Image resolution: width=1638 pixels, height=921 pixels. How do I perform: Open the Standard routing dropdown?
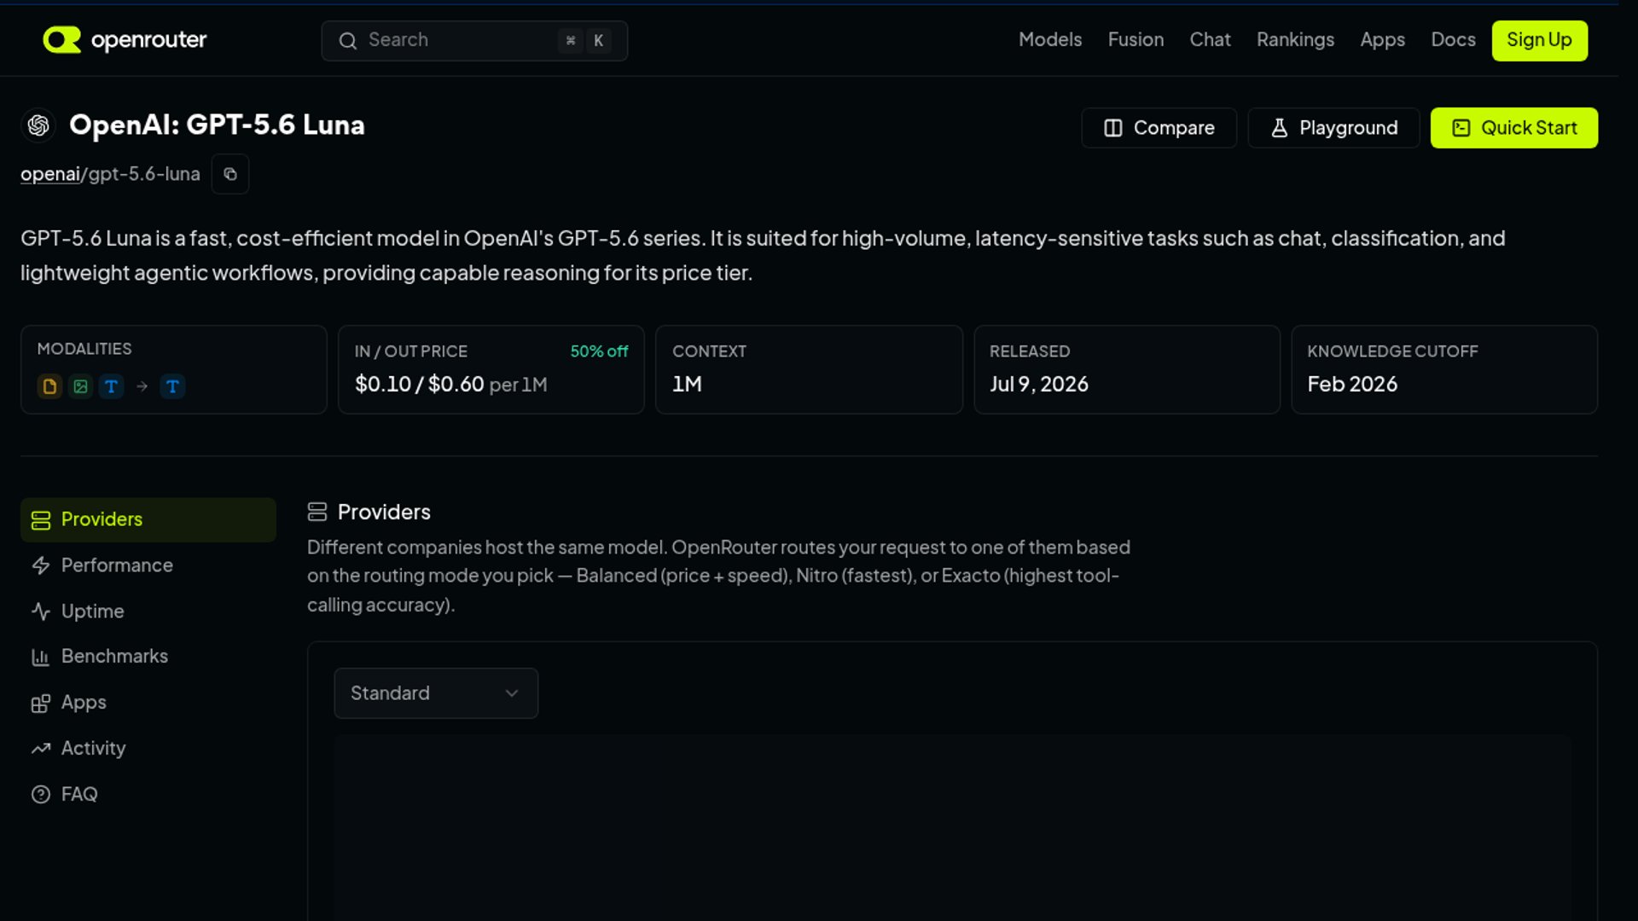436,693
